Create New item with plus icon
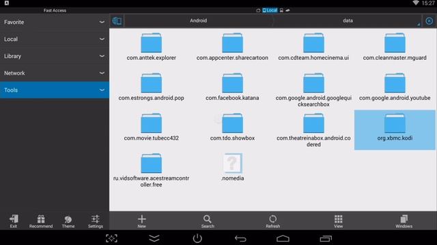This screenshot has height=245, width=437. coord(141,221)
